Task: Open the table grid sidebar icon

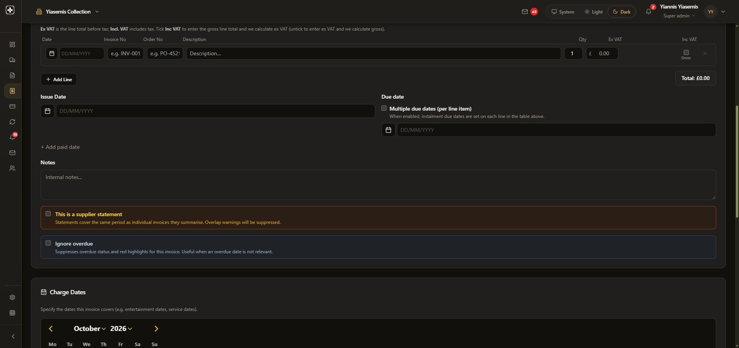Action: (x=12, y=313)
